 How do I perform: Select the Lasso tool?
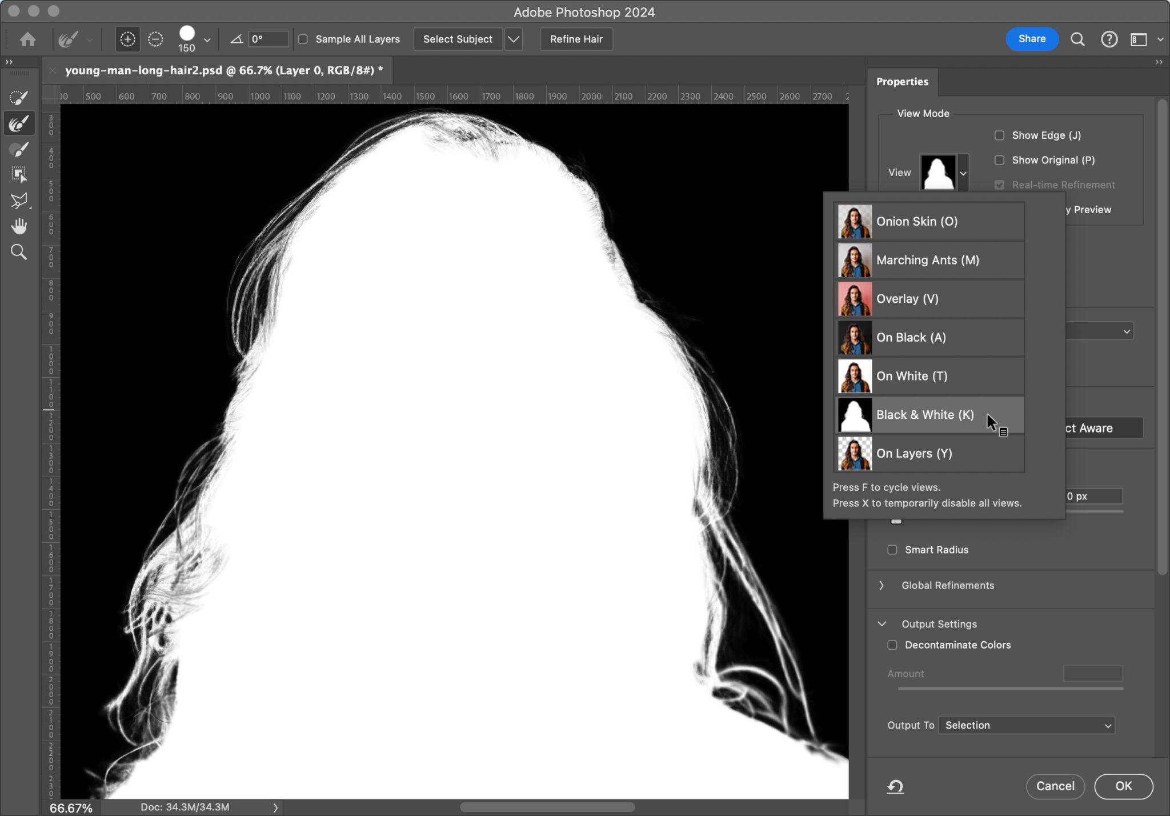click(x=19, y=200)
